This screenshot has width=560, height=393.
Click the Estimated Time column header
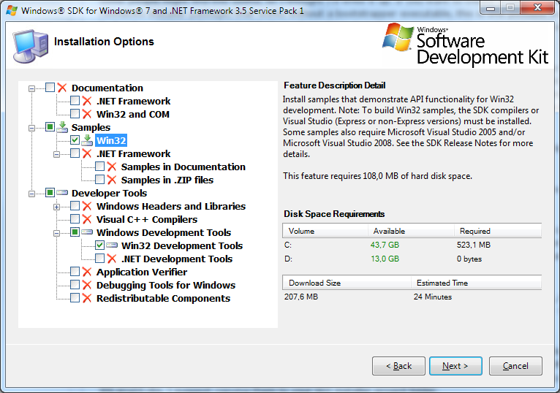[477, 283]
